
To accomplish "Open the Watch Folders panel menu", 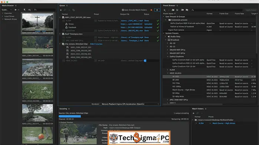I will [206, 109].
